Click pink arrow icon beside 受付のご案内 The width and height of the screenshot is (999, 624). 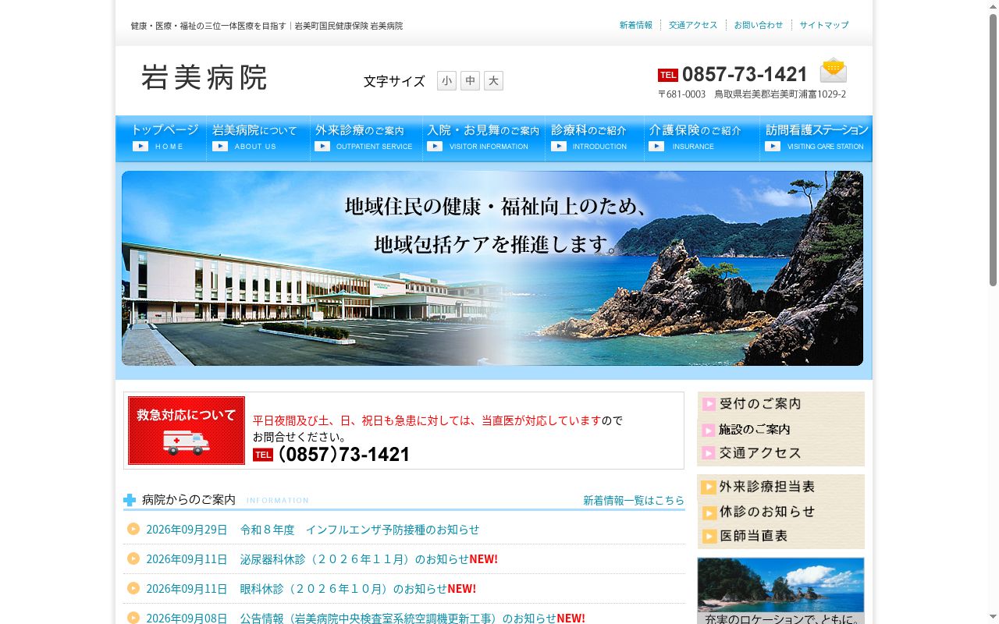(709, 404)
